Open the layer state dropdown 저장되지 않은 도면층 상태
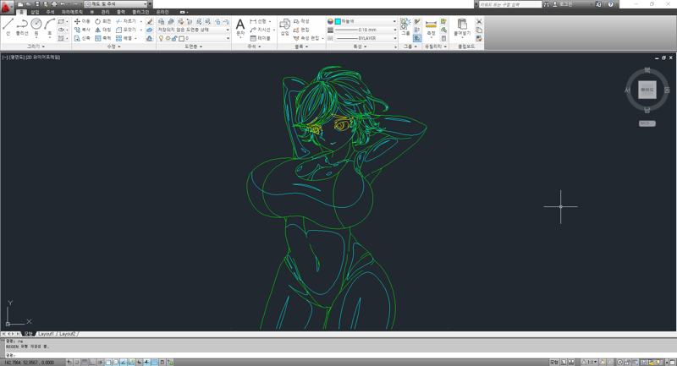 click(194, 30)
